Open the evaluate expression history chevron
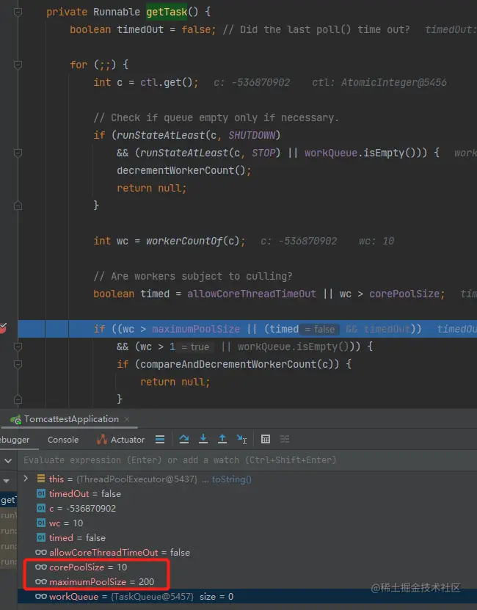 pos(8,460)
